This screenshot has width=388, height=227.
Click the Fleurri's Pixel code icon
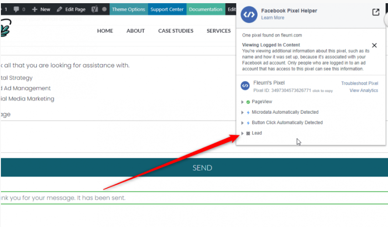pos(245,86)
